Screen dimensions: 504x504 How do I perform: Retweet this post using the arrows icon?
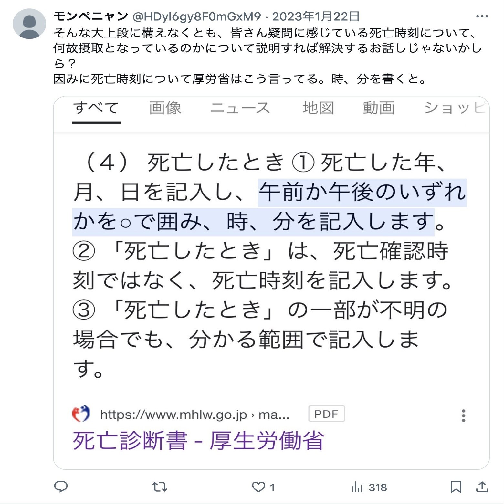coord(160,487)
